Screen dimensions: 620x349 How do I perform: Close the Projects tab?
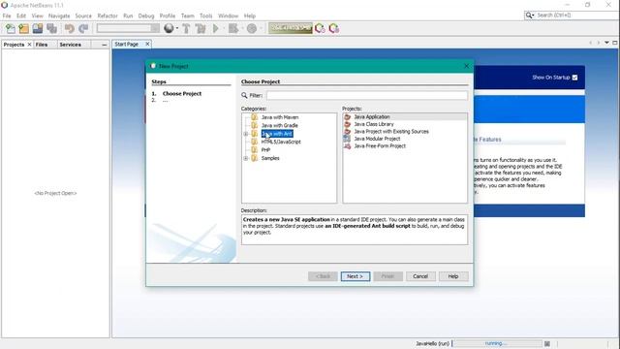tap(29, 45)
